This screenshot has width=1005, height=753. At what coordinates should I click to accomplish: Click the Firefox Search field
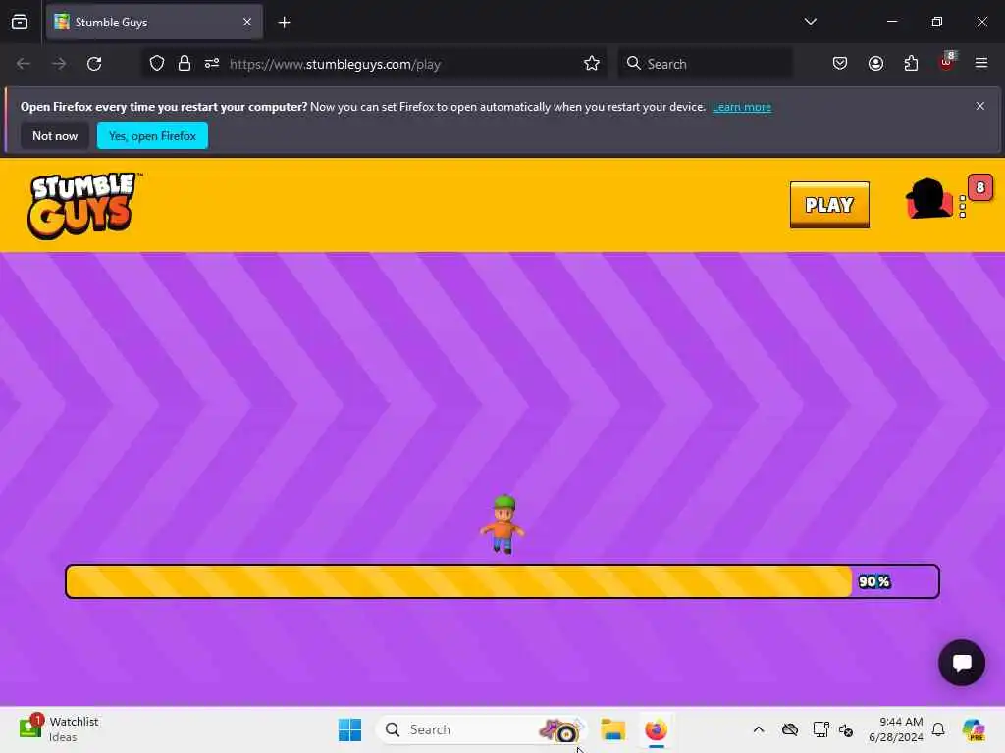705,64
